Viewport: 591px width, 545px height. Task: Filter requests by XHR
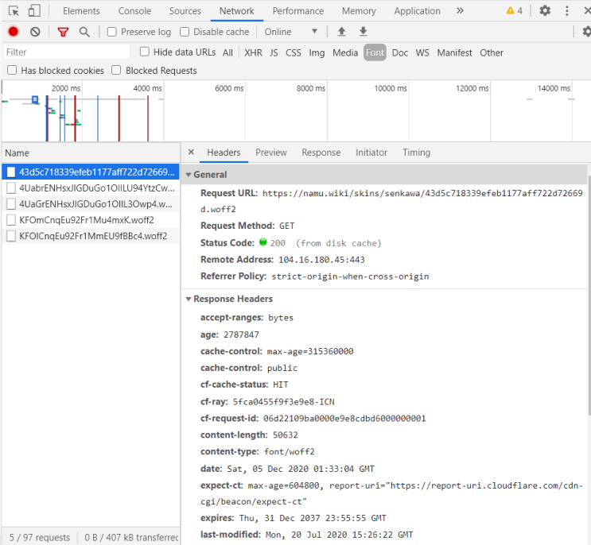click(x=253, y=52)
